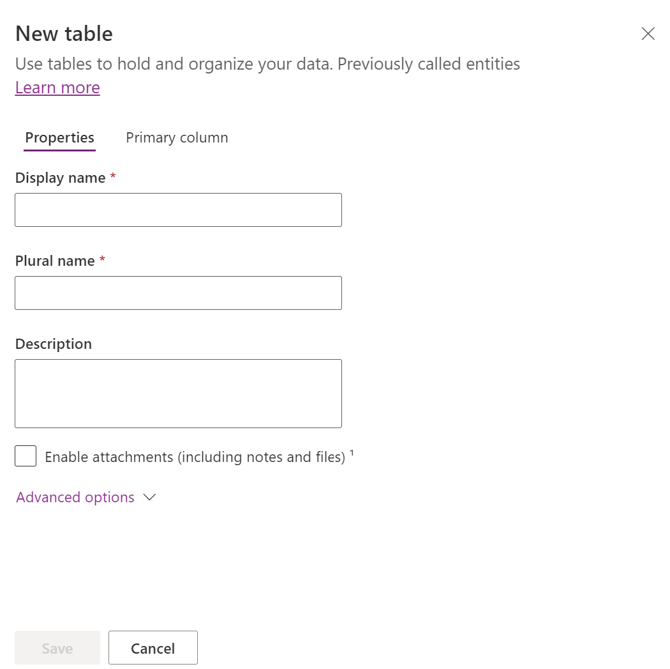The height and width of the screenshot is (669, 670).
Task: Click the Enable attachments label text
Action: click(195, 457)
